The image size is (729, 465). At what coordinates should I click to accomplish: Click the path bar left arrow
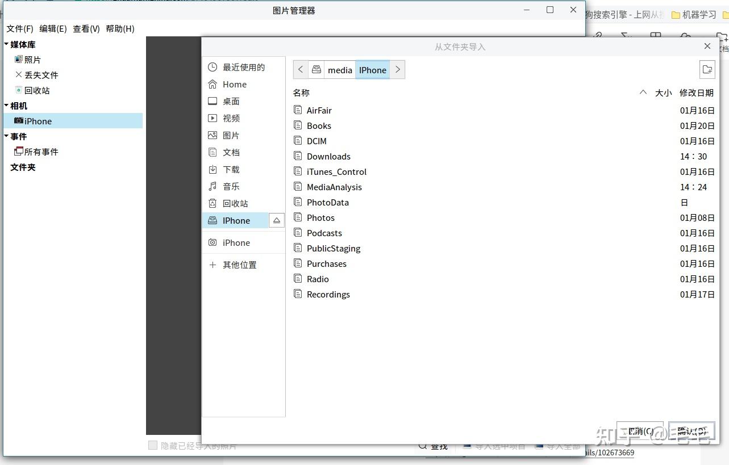[301, 70]
